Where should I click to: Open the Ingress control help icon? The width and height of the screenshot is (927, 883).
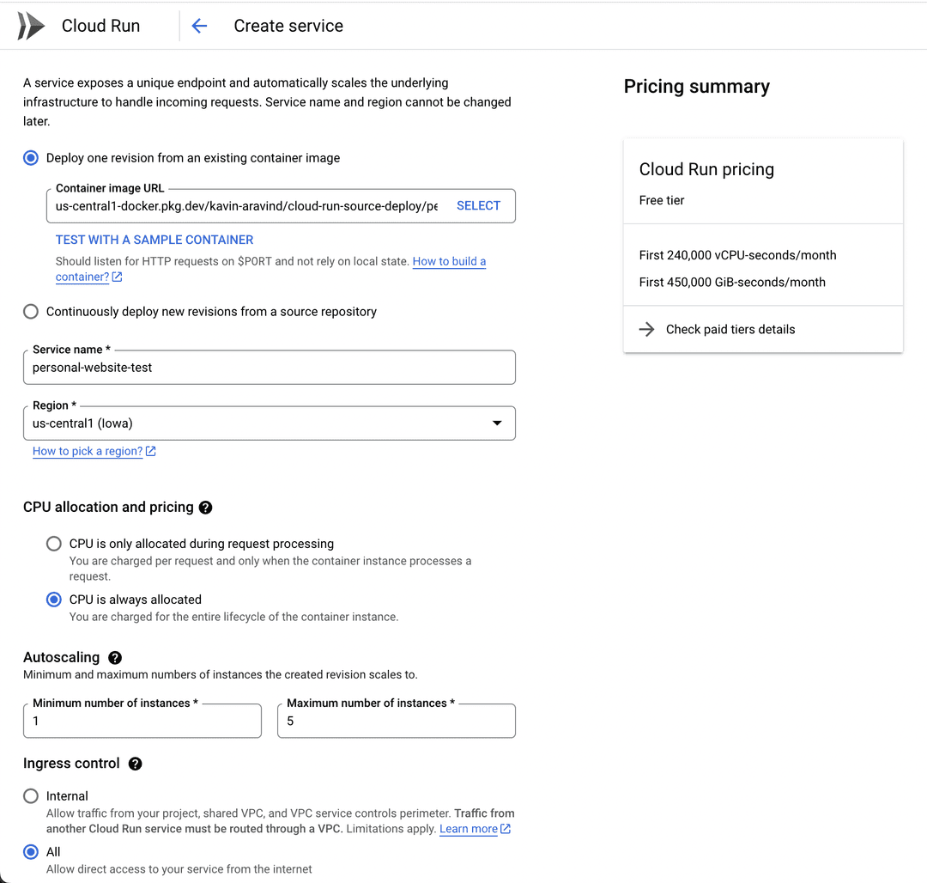[135, 764]
